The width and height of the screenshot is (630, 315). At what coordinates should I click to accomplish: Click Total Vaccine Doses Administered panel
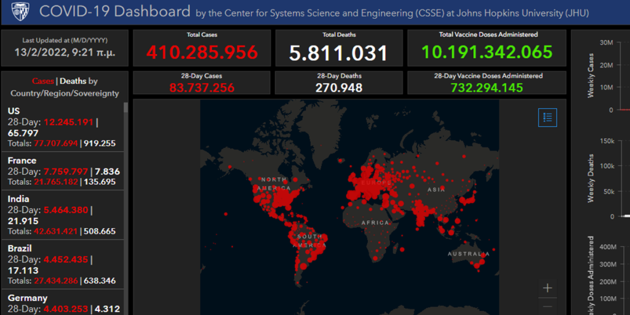pos(486,48)
